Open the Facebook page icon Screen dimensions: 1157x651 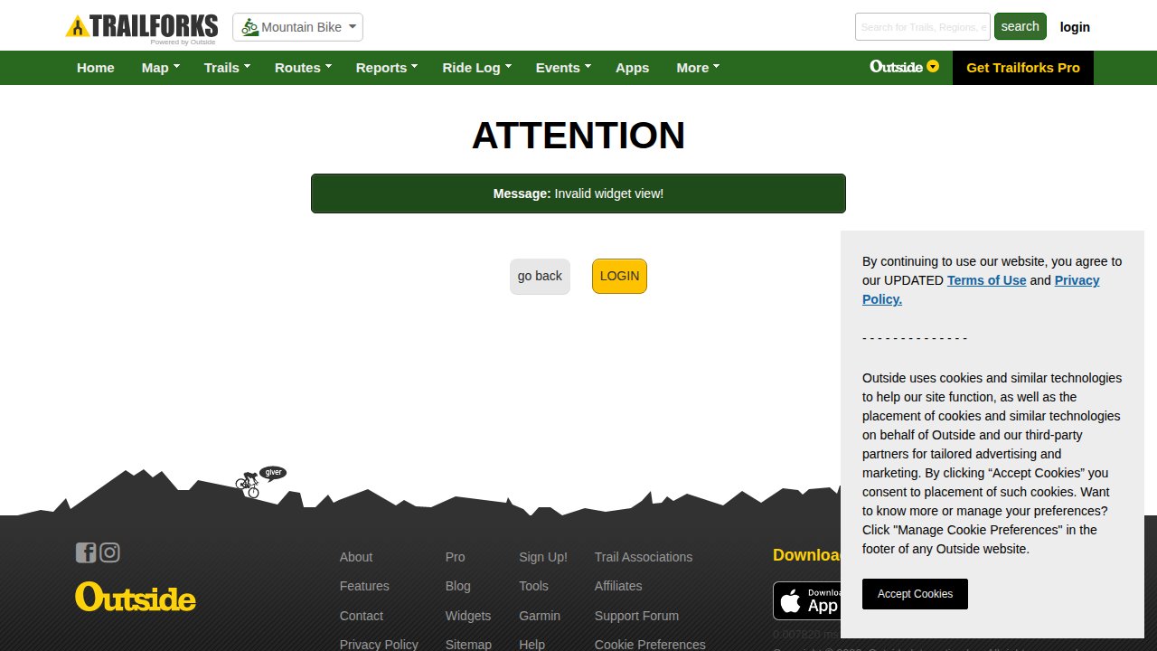85,552
